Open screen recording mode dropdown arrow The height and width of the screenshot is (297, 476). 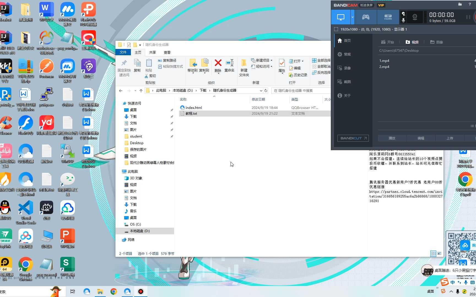pyautogui.click(x=352, y=17)
